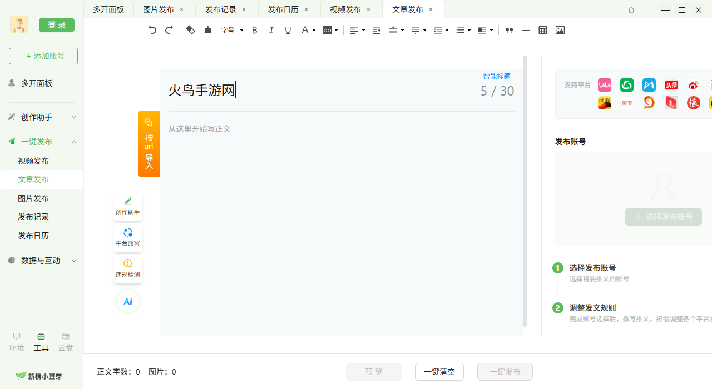Click the user avatar
Screen dimensions: 712x389
19,25
